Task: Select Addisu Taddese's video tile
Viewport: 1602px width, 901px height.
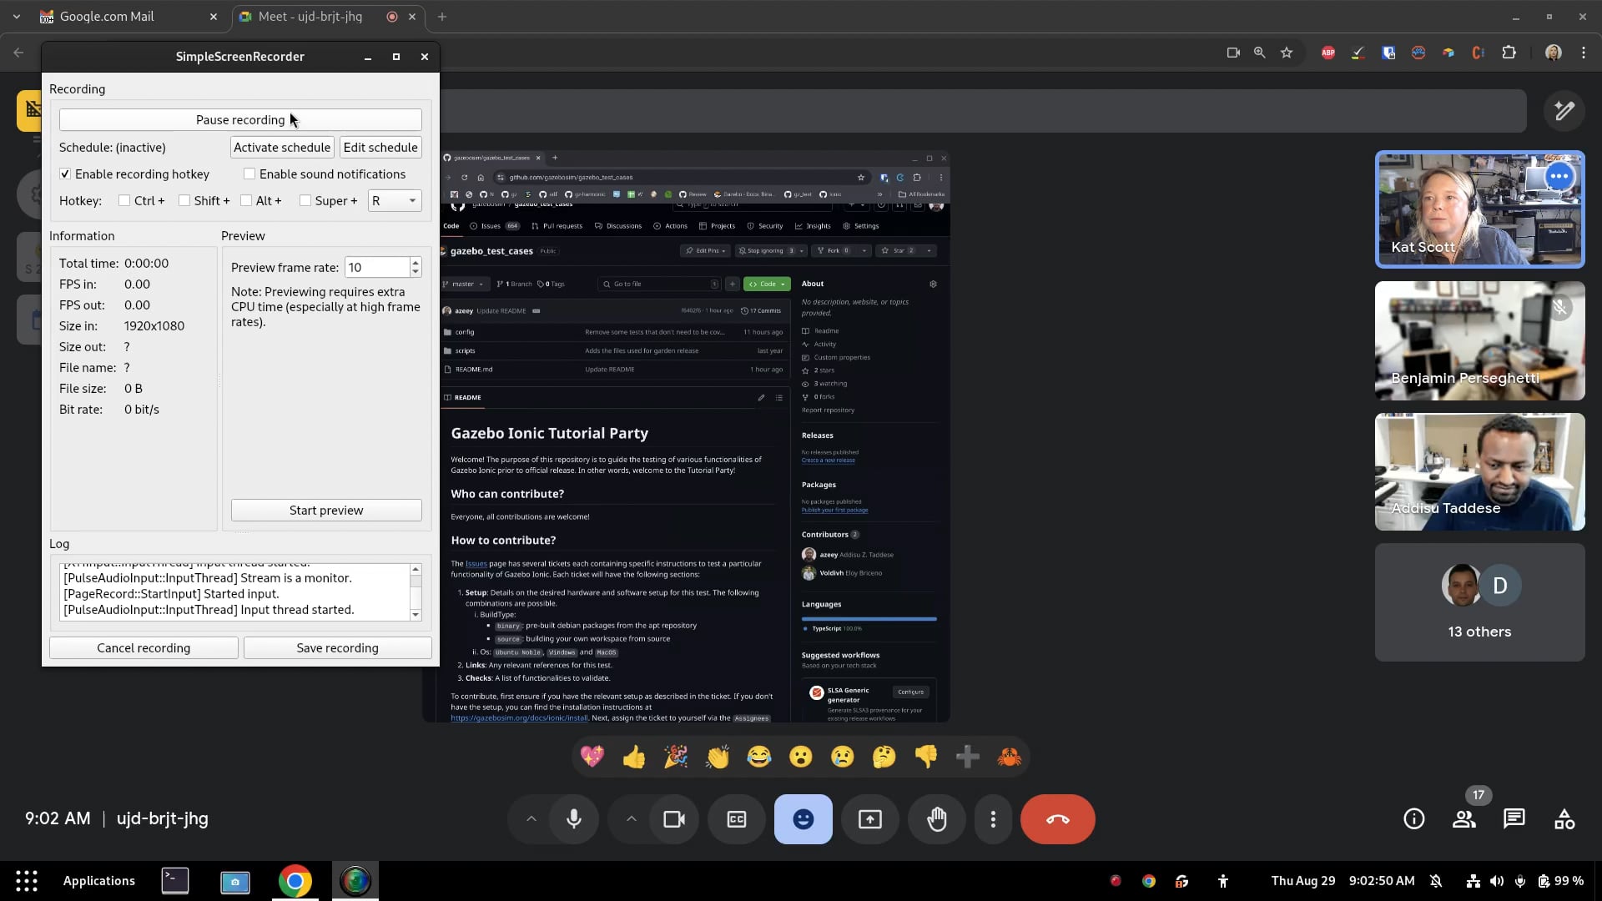Action: [x=1480, y=472]
